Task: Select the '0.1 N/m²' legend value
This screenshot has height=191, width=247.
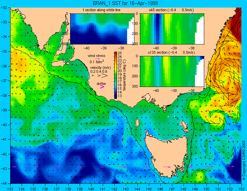Action: tap(97, 62)
